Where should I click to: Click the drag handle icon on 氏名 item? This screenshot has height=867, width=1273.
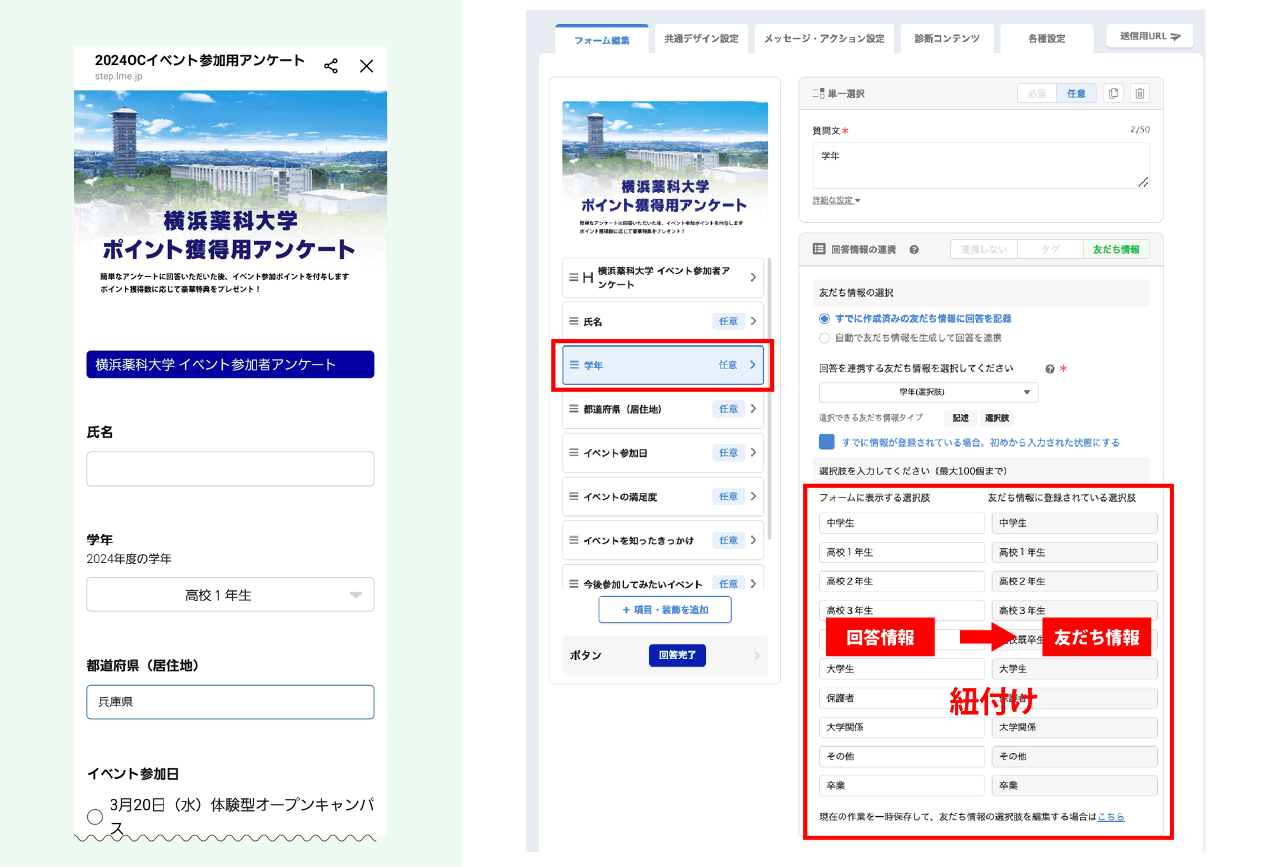point(573,321)
